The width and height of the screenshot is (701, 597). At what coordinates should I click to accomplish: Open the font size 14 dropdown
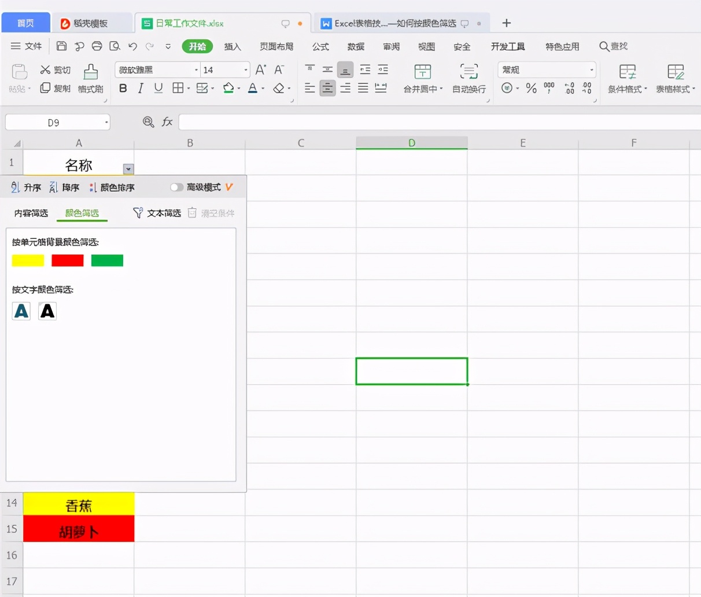pyautogui.click(x=246, y=70)
